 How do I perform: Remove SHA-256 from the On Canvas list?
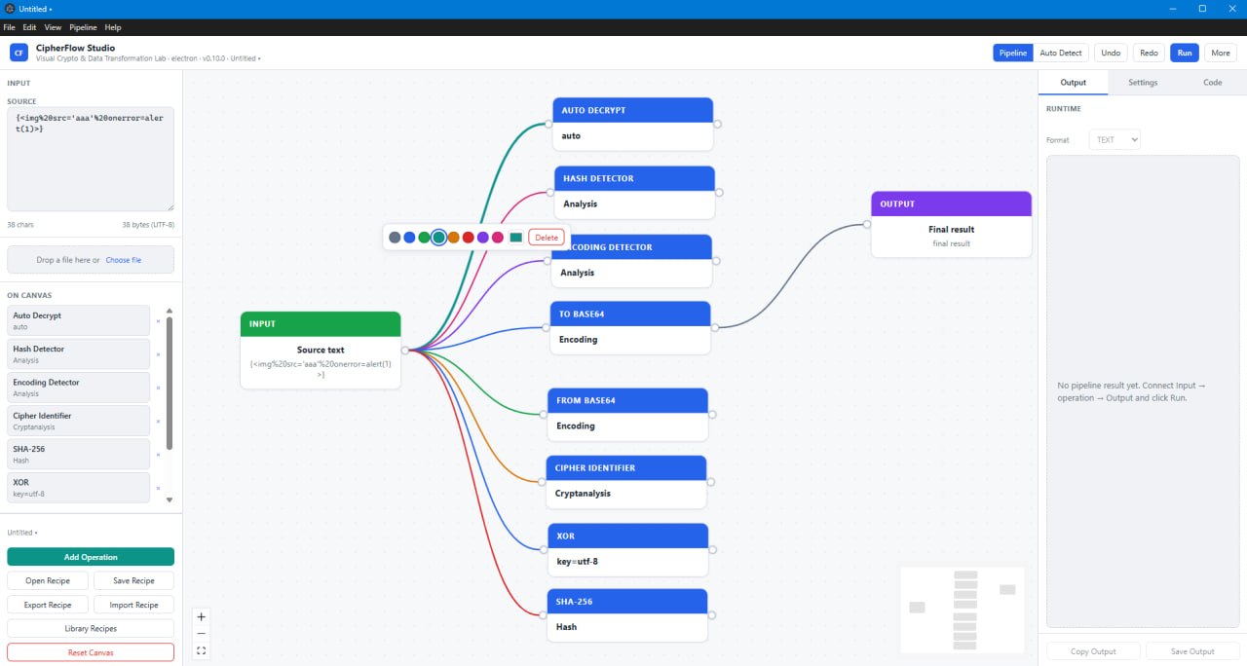click(158, 455)
